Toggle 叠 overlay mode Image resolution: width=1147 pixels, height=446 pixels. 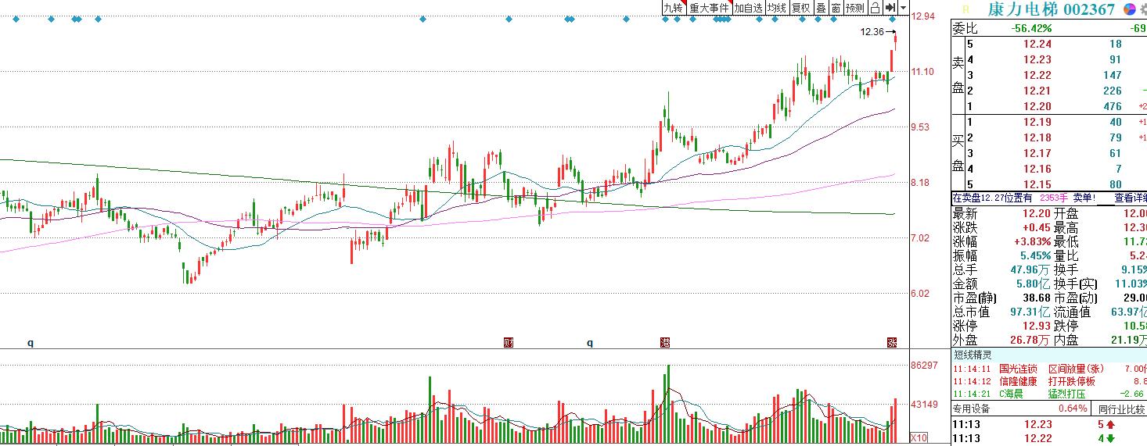click(x=821, y=8)
